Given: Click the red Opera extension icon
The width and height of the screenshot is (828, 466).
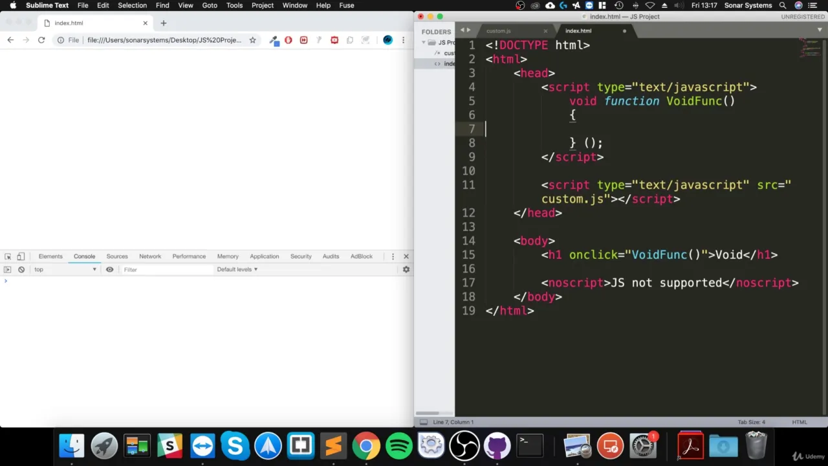Looking at the screenshot, I should coord(289,40).
